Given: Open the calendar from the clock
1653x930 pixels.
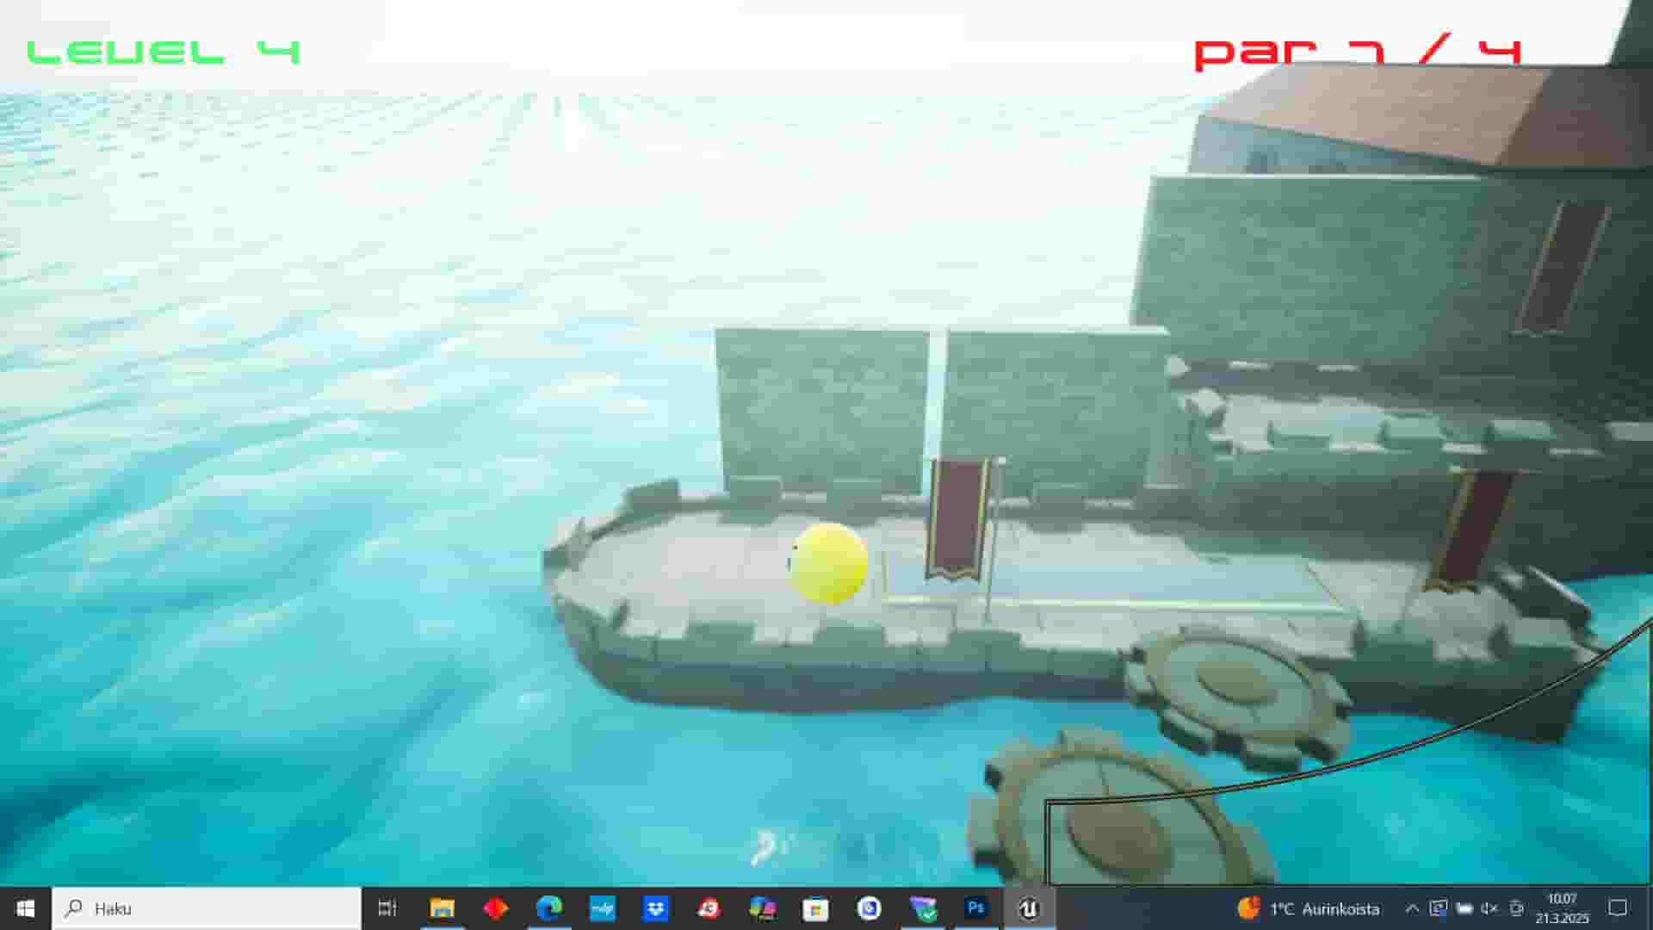Looking at the screenshot, I should (x=1563, y=908).
